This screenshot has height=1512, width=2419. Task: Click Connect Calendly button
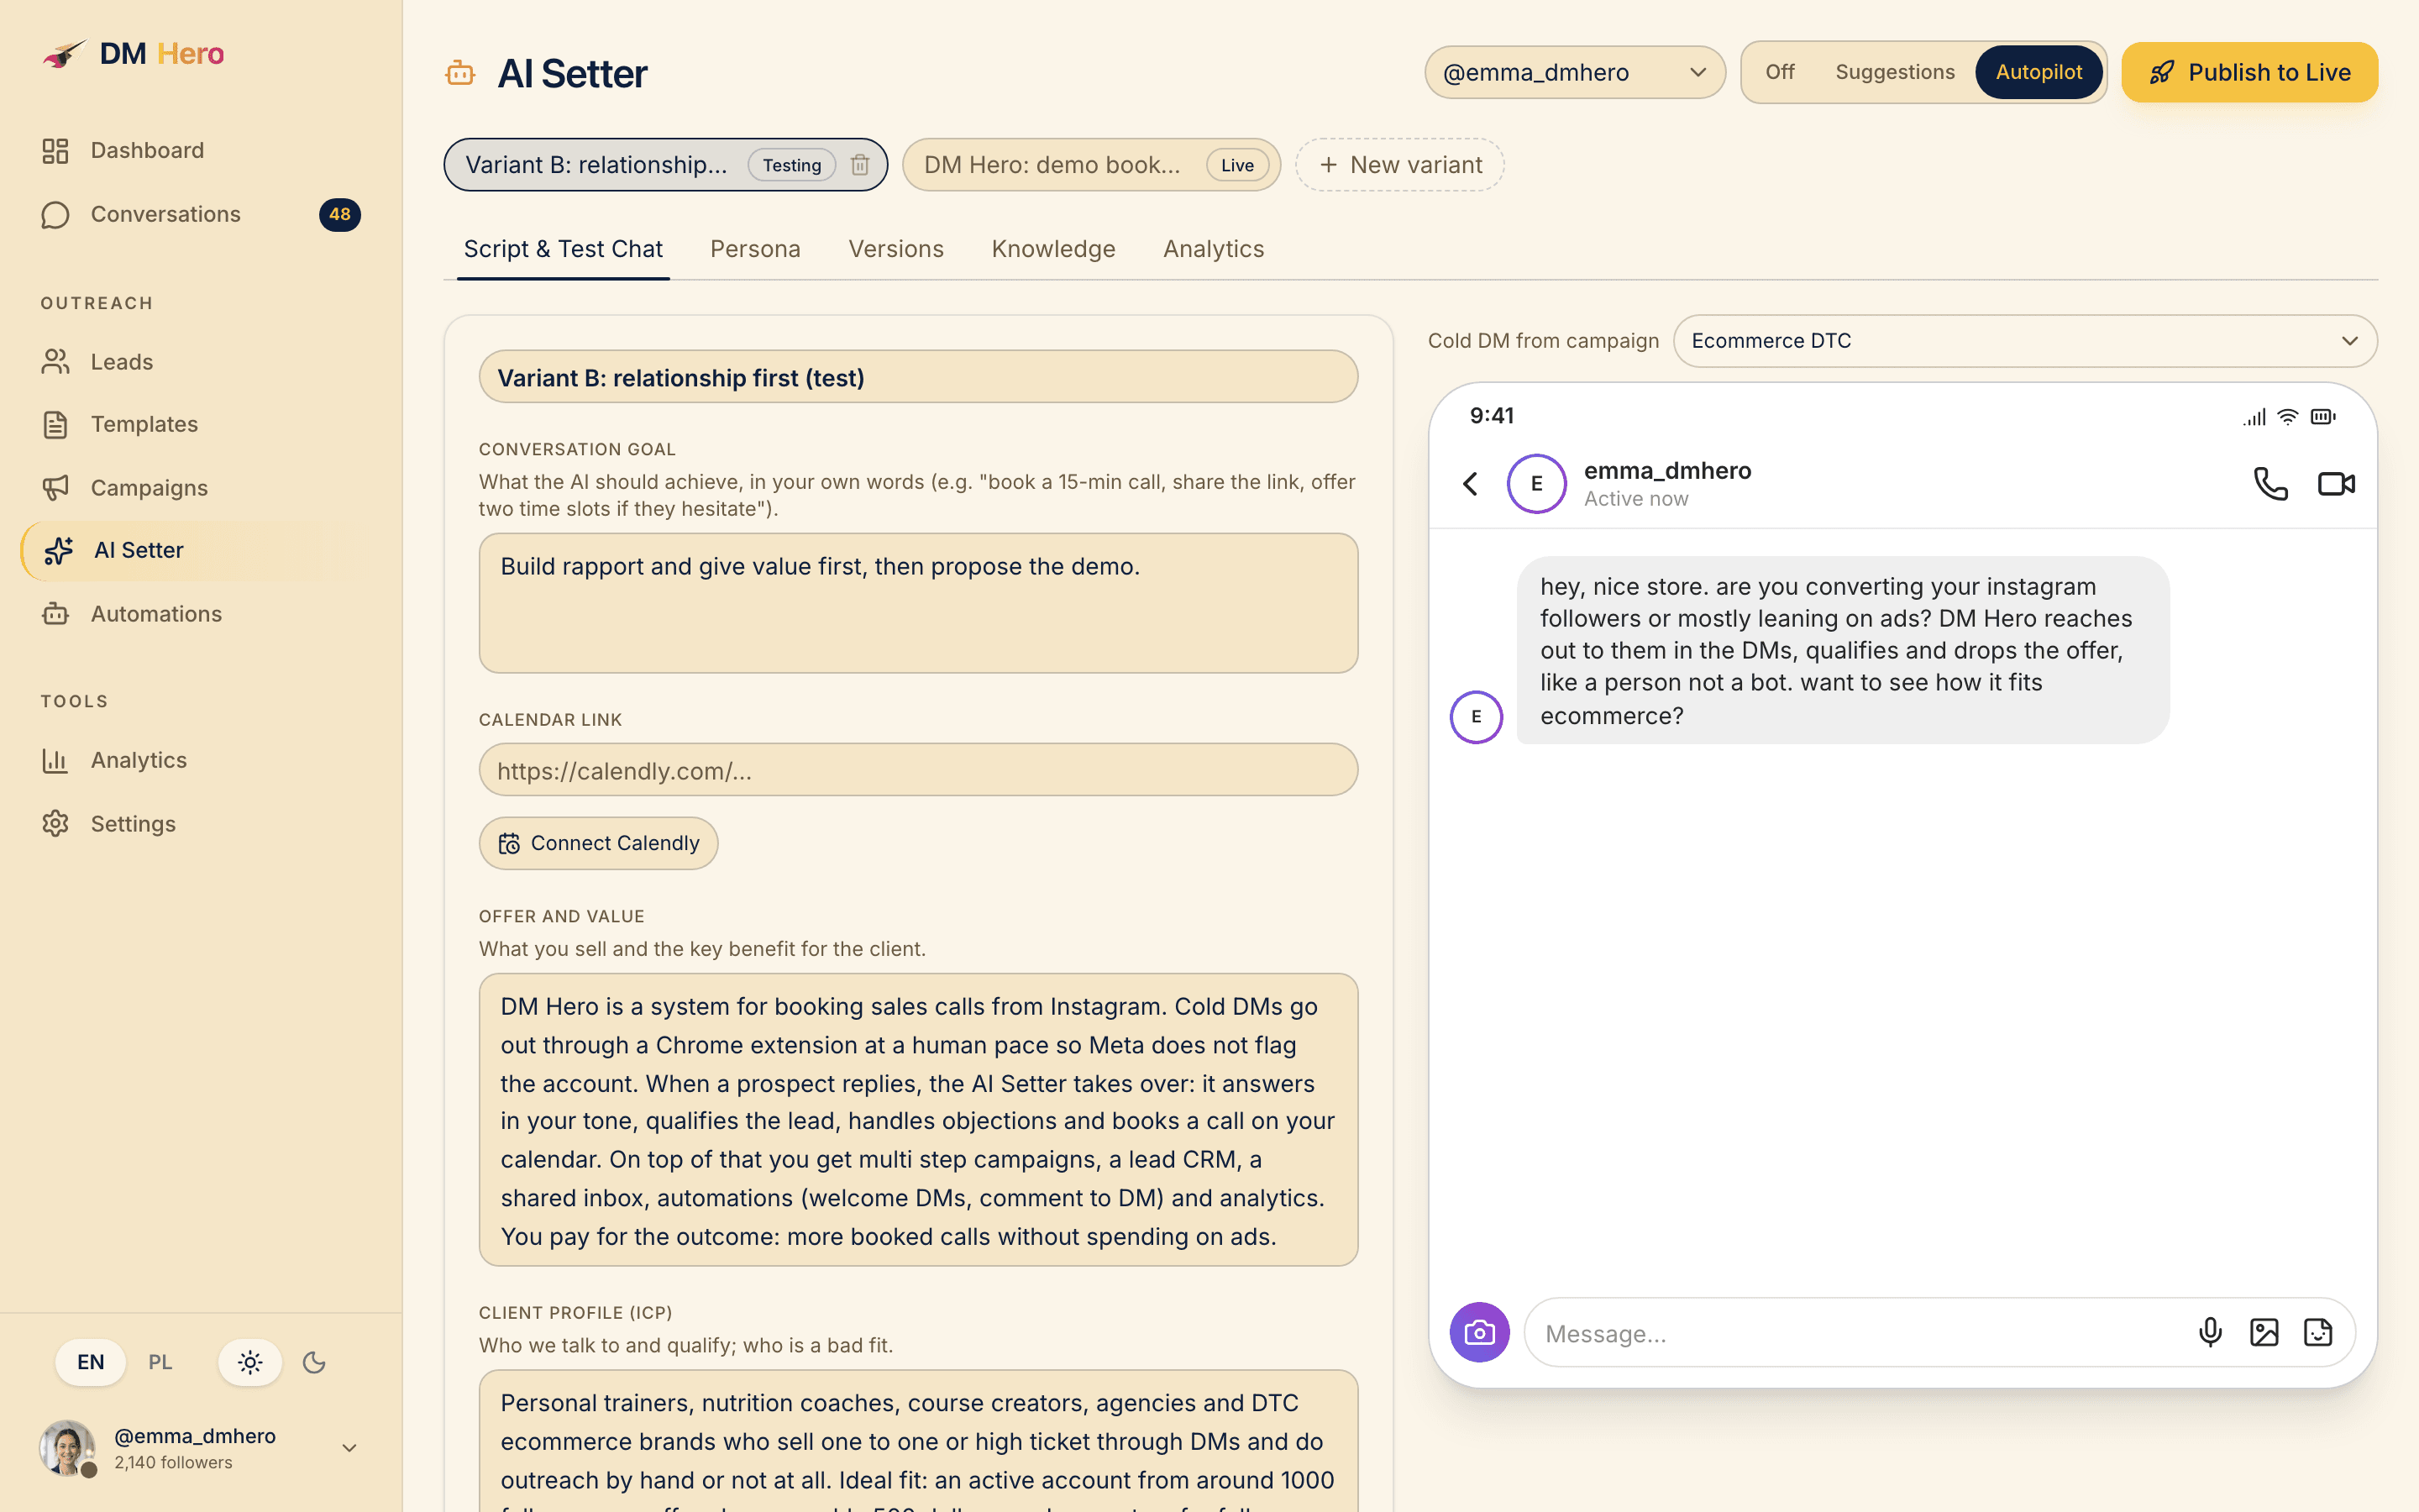coord(598,843)
